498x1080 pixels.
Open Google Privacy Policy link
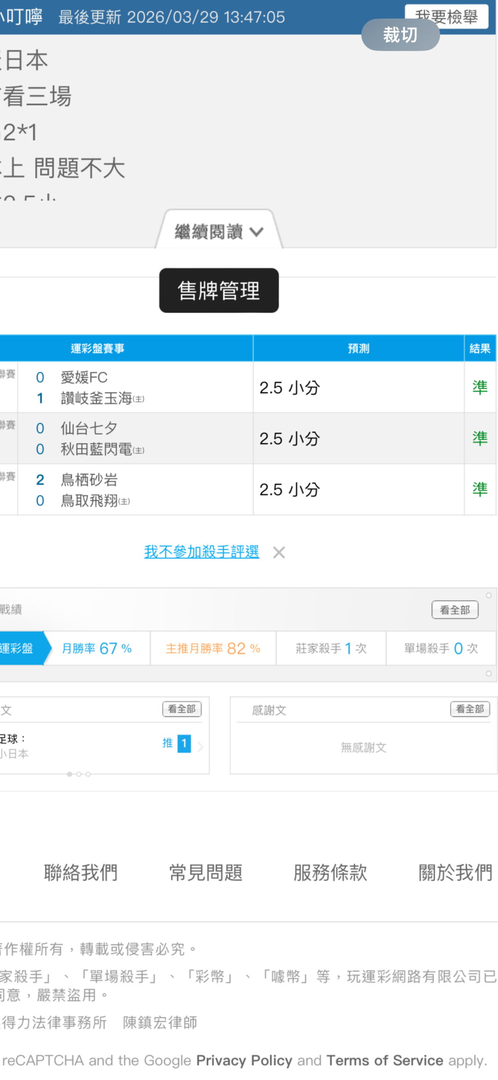pyautogui.click(x=244, y=1060)
